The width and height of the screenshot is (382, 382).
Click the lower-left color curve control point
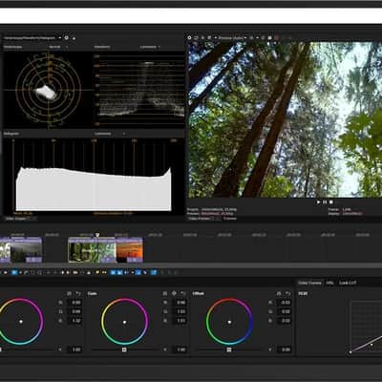[350, 352]
